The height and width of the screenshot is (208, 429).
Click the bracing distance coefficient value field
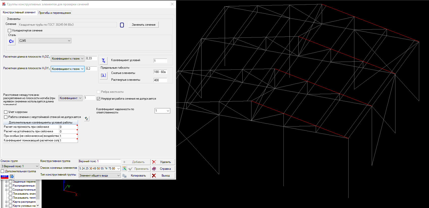[90, 98]
